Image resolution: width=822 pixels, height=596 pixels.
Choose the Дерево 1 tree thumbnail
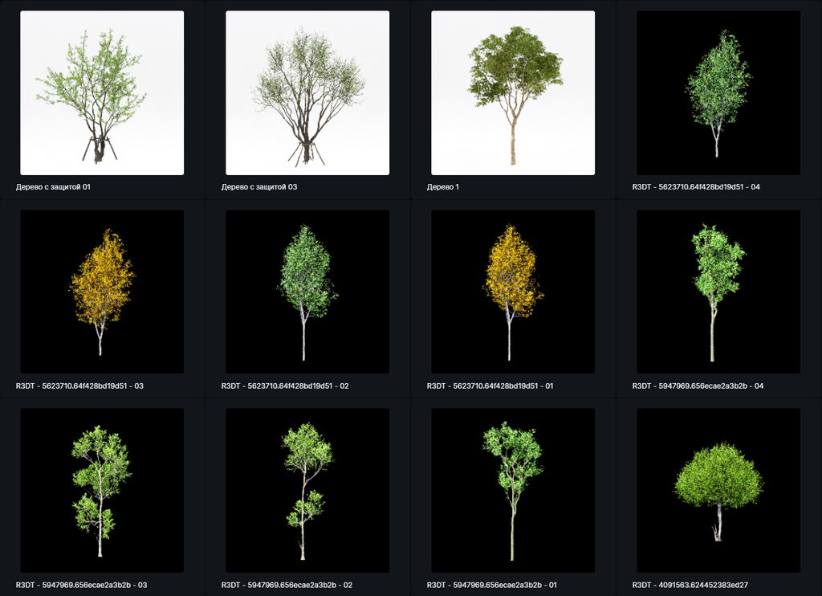pos(513,93)
